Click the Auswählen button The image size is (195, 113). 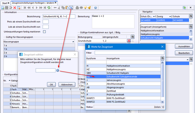point(184,46)
